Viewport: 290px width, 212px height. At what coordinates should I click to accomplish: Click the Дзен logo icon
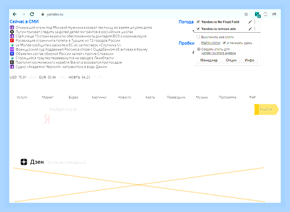24,162
